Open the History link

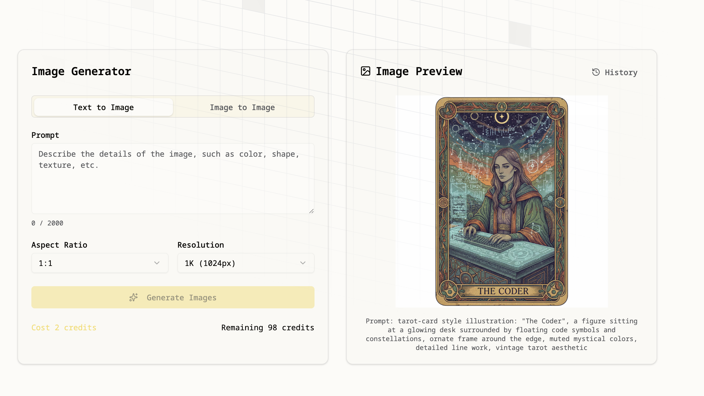(621, 72)
